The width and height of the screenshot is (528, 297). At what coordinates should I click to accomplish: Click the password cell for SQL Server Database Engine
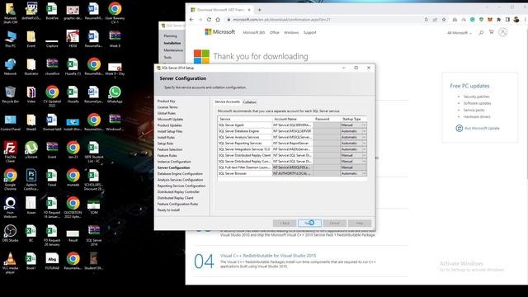327,131
